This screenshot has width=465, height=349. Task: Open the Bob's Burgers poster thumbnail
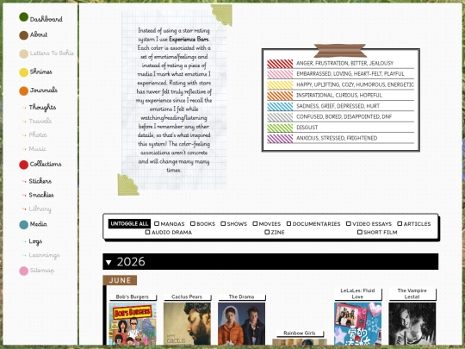click(x=133, y=324)
